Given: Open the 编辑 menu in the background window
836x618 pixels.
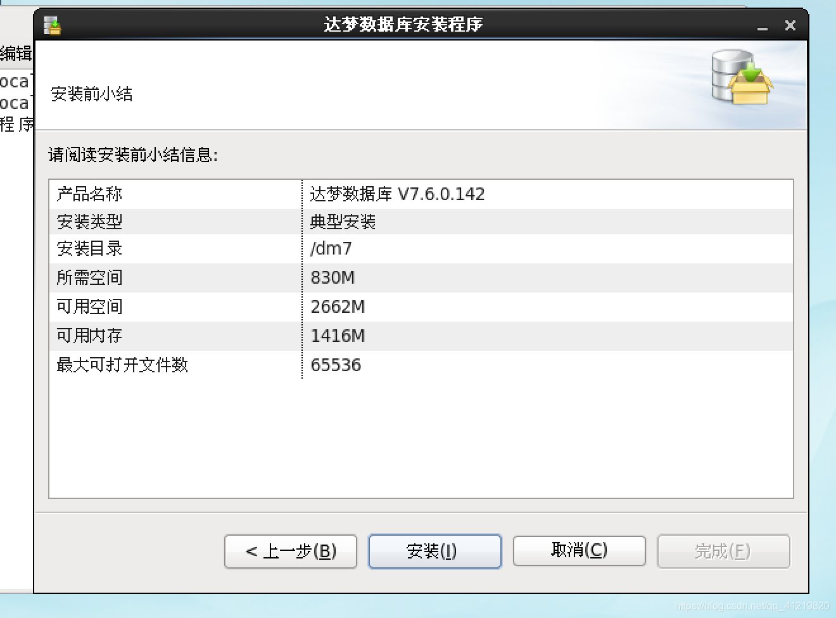Looking at the screenshot, I should 16,53.
